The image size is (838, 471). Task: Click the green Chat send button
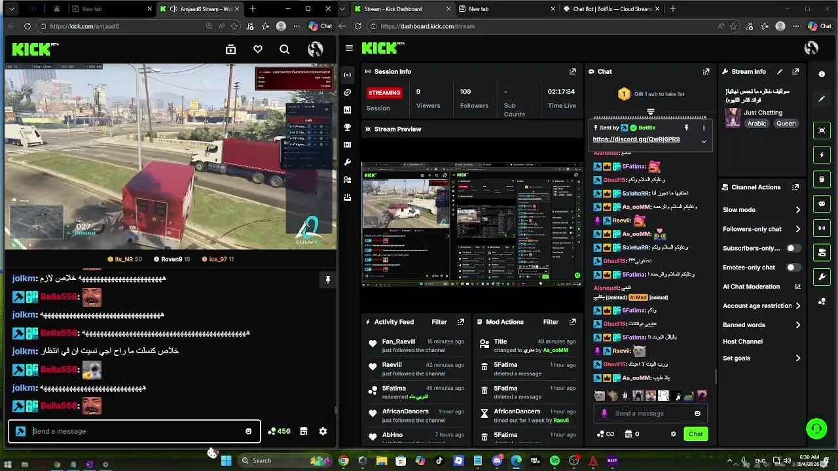(696, 434)
